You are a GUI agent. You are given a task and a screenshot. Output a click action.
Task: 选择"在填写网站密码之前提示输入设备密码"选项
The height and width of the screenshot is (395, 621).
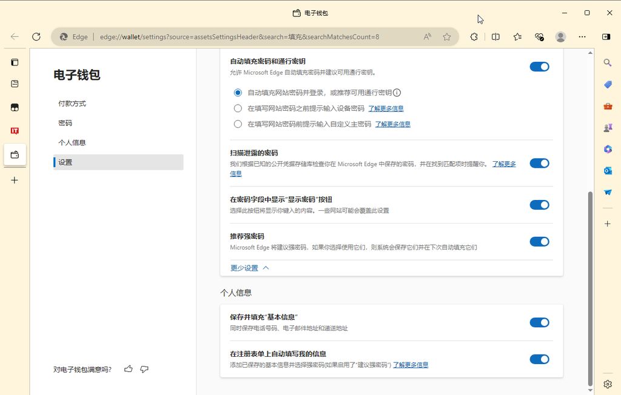(238, 108)
